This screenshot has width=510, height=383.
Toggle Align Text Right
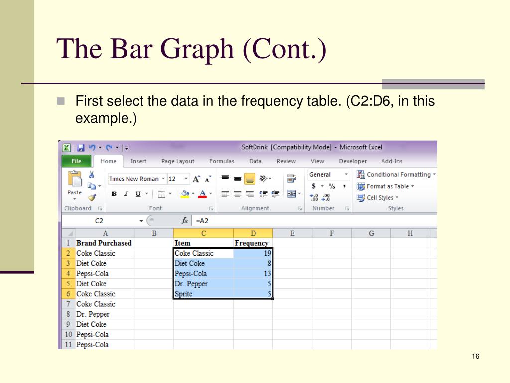tap(250, 194)
